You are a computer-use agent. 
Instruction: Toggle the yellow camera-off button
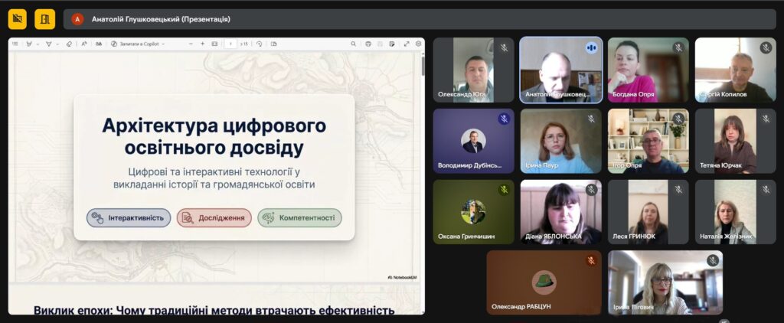17,18
